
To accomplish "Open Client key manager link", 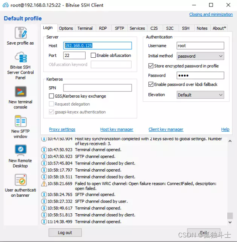I will (166, 129).
